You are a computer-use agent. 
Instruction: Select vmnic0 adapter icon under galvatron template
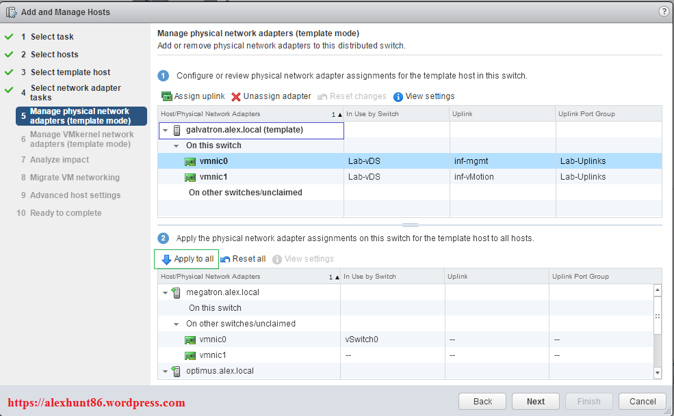point(190,161)
